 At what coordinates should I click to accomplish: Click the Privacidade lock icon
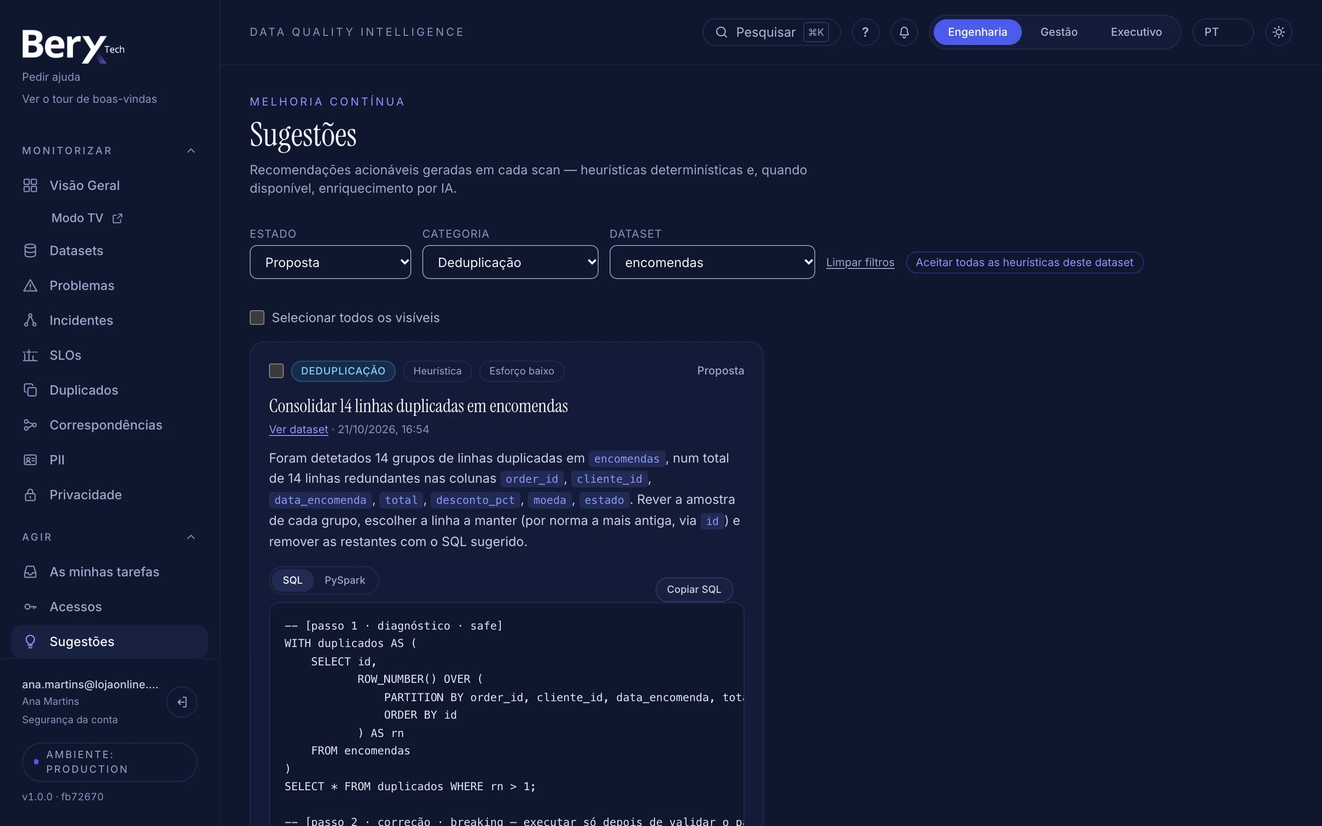coord(30,495)
